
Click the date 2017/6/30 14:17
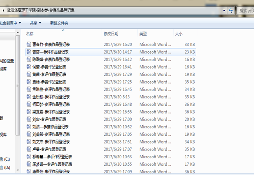click(x=118, y=52)
